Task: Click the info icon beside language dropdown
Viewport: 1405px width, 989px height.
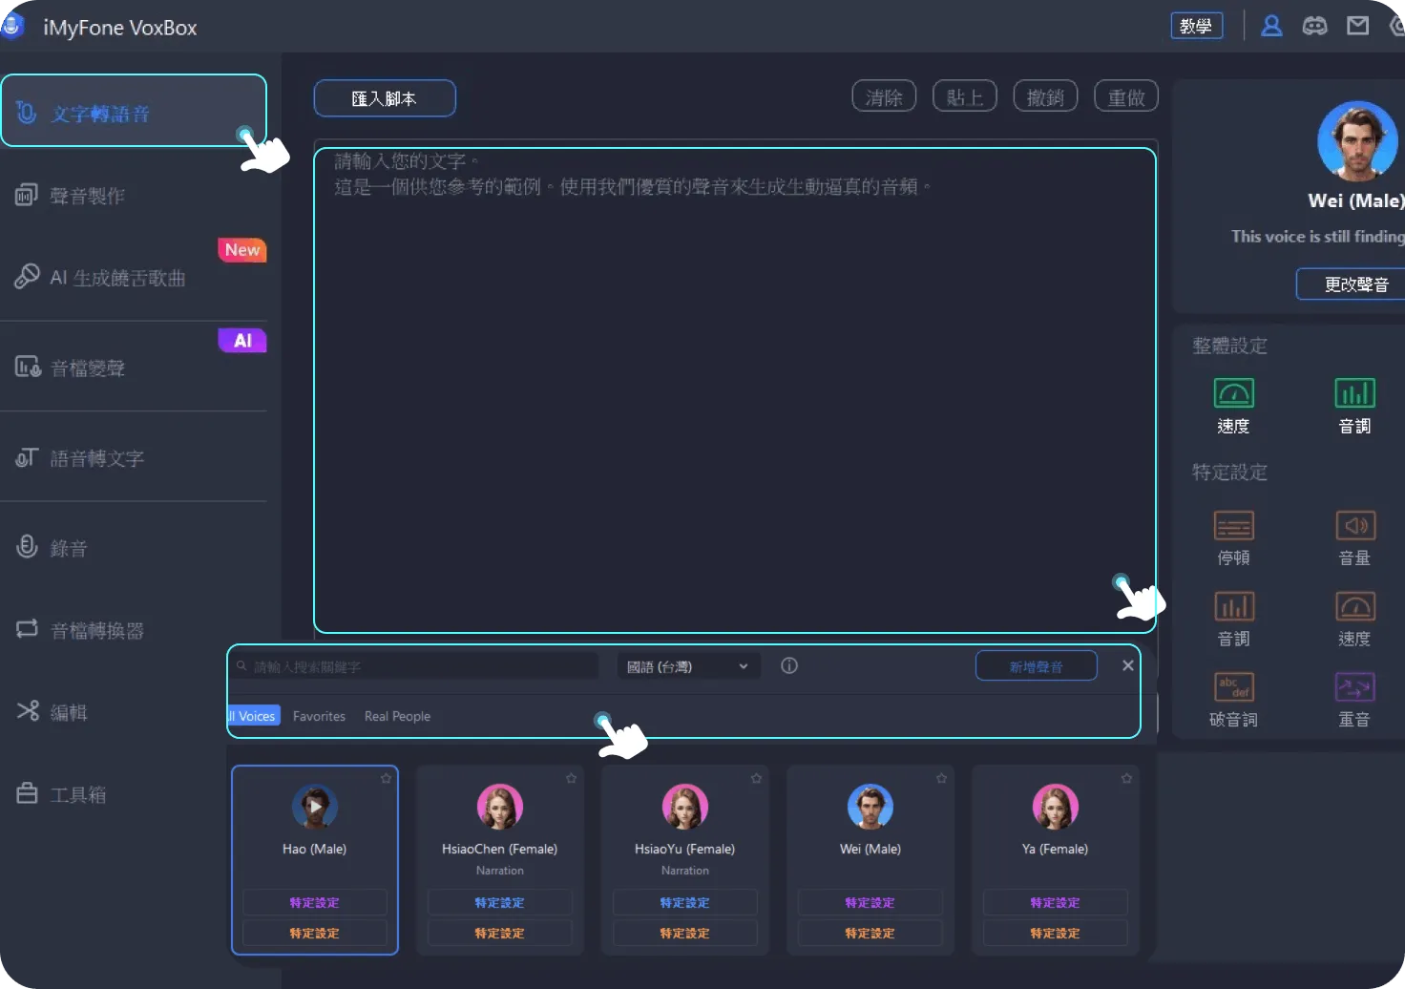Action: coord(789,665)
